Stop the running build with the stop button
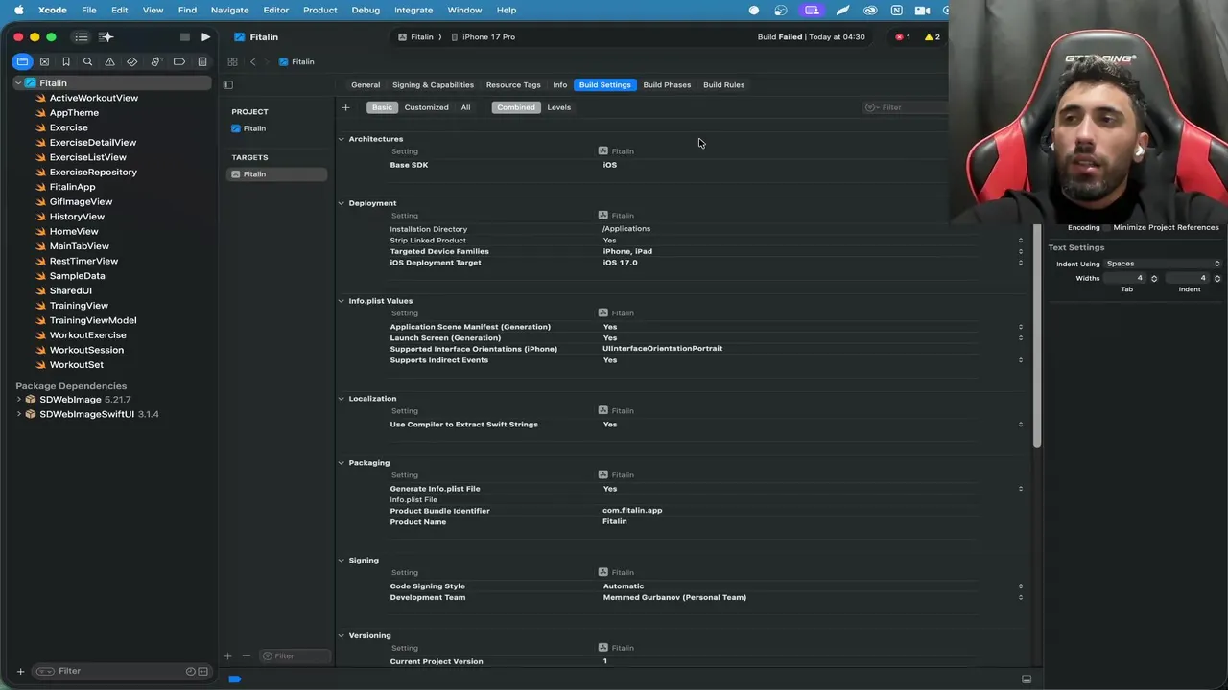 click(185, 37)
